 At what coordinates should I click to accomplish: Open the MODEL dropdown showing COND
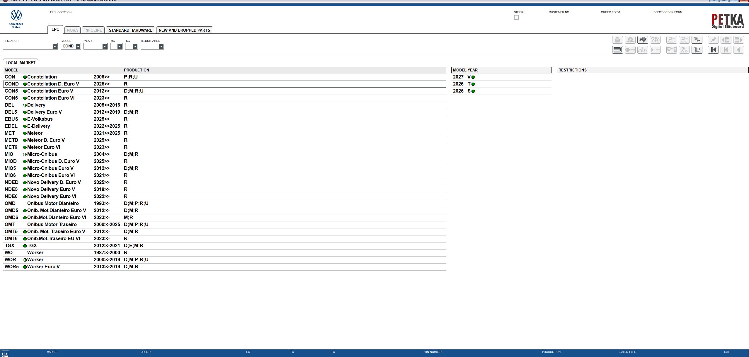(78, 46)
